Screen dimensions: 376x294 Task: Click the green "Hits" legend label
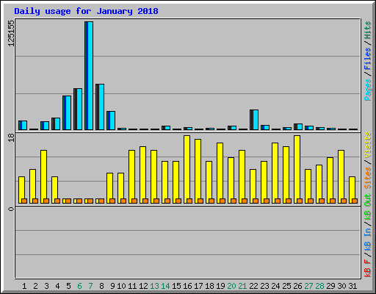tap(368, 30)
